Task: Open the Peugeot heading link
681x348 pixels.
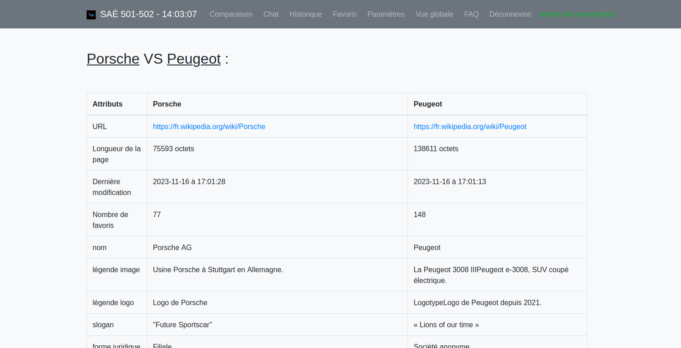Action: pyautogui.click(x=194, y=59)
